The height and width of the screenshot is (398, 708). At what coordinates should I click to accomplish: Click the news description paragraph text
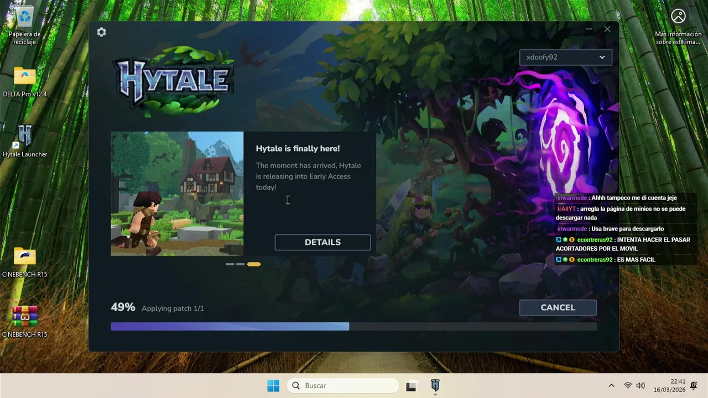coord(308,176)
